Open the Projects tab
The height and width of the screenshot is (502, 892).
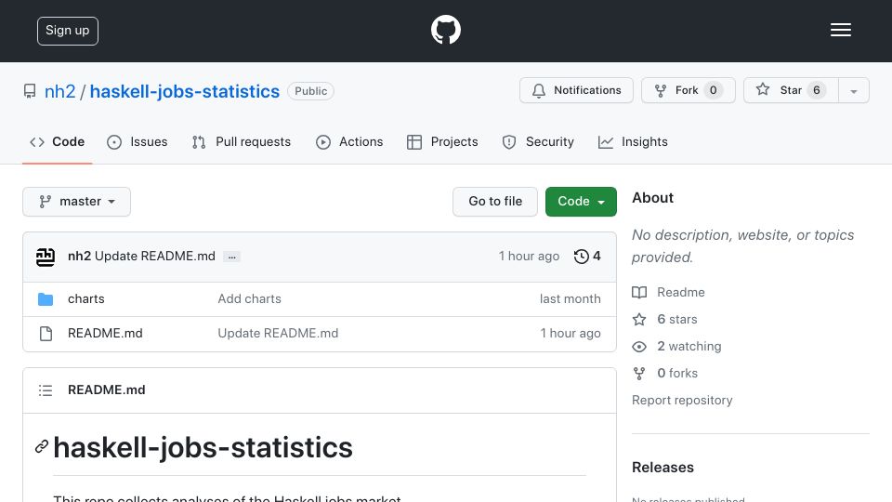(x=442, y=141)
